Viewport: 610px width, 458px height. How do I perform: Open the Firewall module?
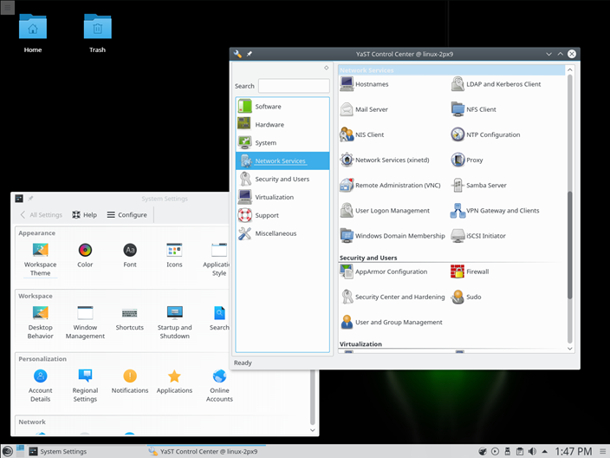tap(470, 272)
